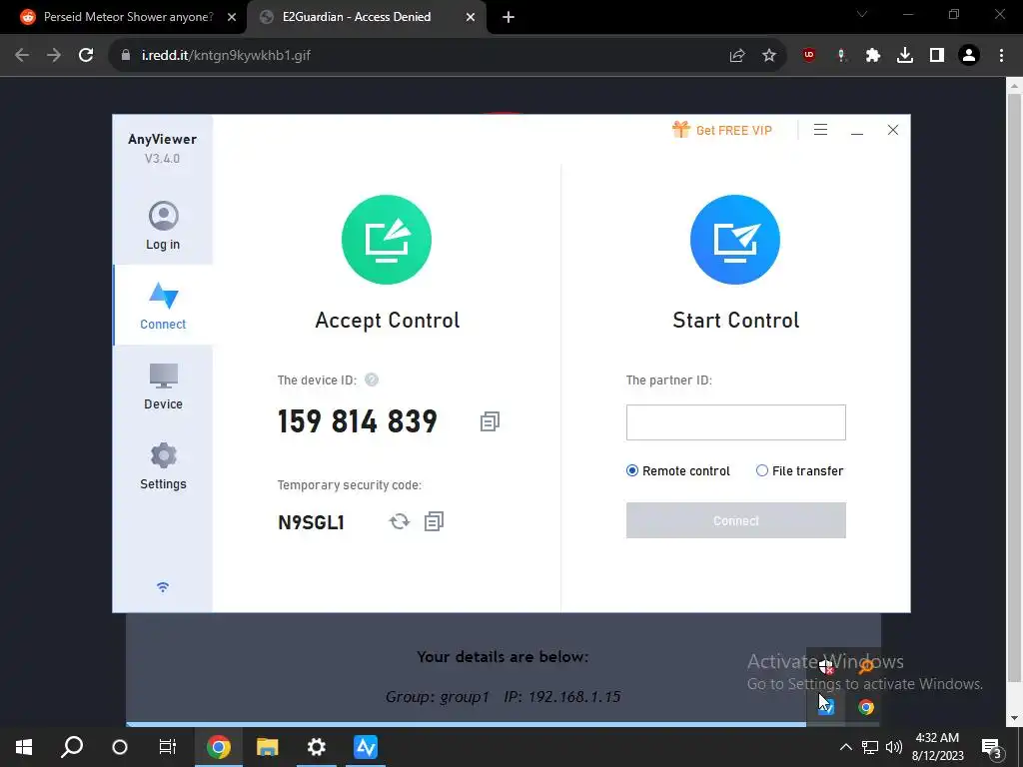This screenshot has height=767, width=1023.
Task: Open uBlock Origin extension
Action: tap(809, 56)
